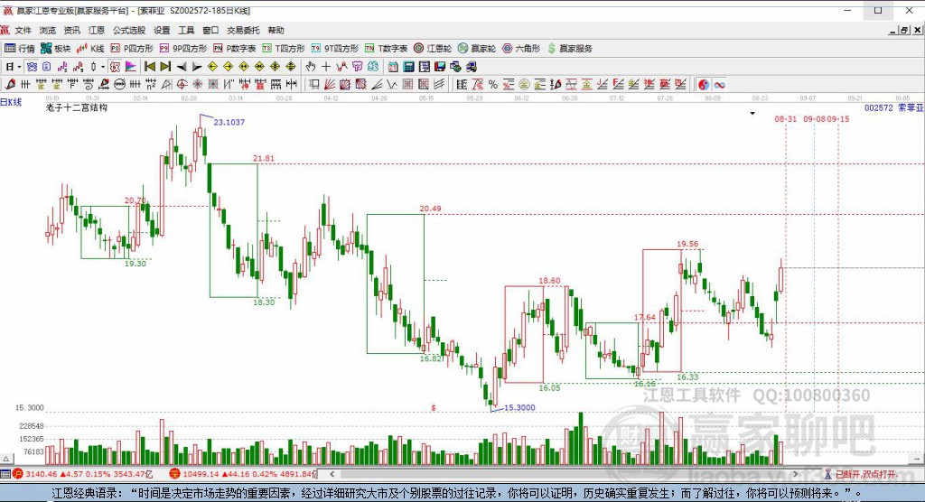Select the crosshair circle target tool
925x502 pixels.
click(x=182, y=84)
